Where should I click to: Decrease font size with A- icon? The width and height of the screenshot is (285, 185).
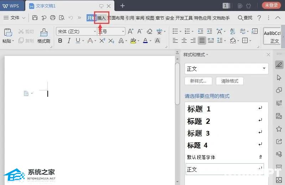coord(140,31)
